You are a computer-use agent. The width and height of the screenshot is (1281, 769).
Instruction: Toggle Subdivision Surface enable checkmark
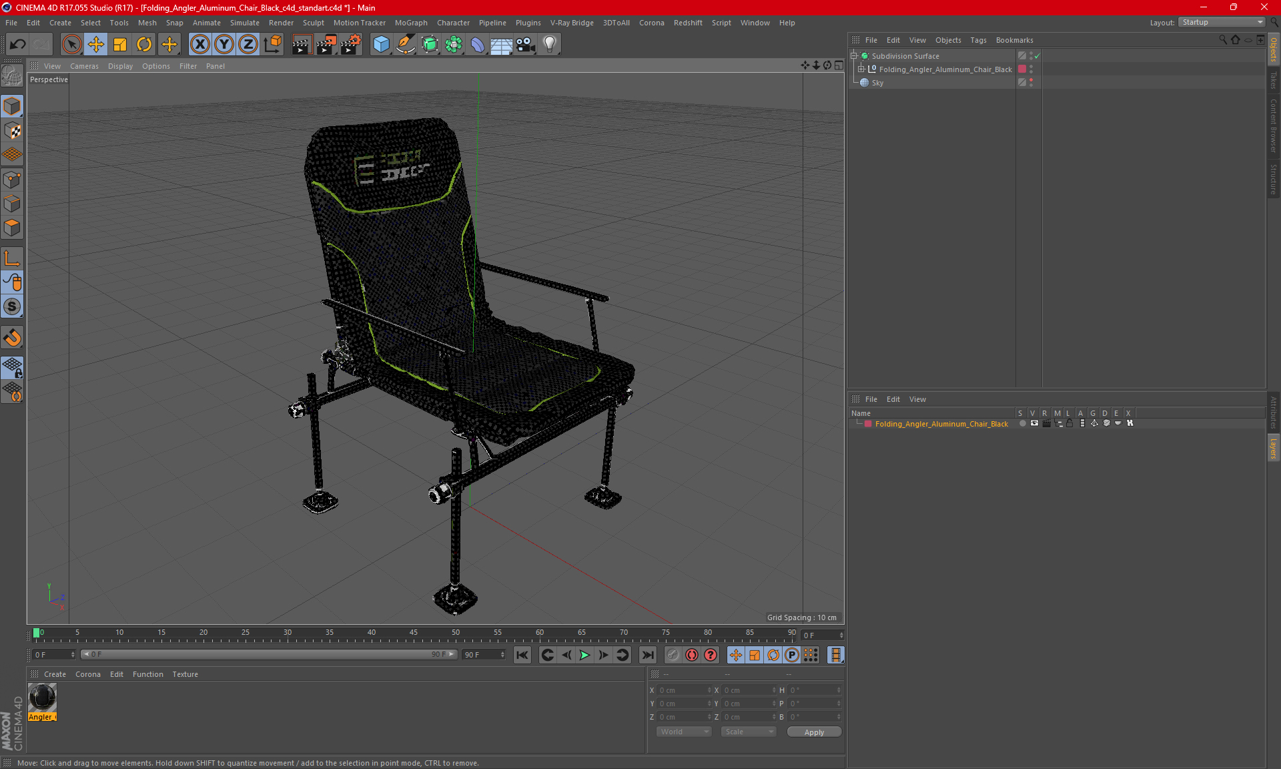(1037, 56)
